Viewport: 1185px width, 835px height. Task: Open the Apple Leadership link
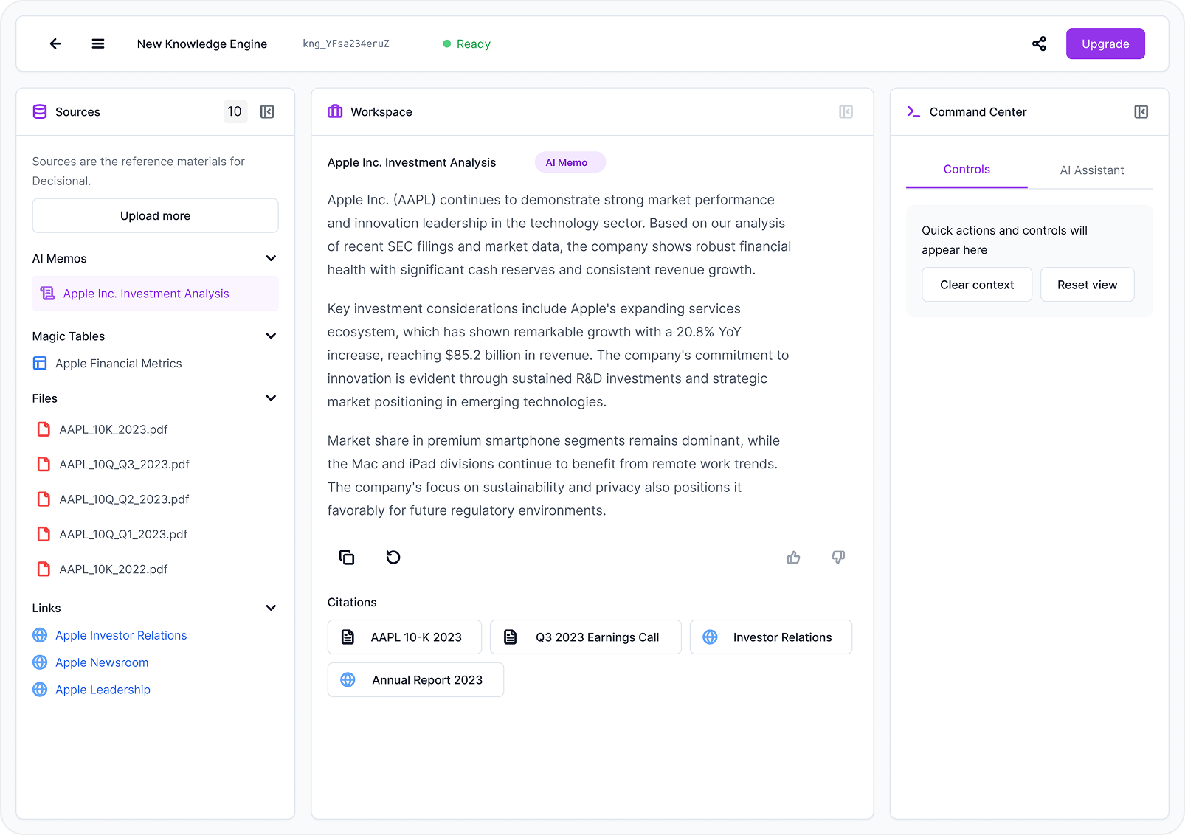(103, 690)
